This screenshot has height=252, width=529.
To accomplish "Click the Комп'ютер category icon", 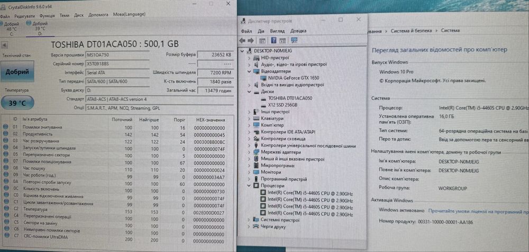I will click(257, 125).
